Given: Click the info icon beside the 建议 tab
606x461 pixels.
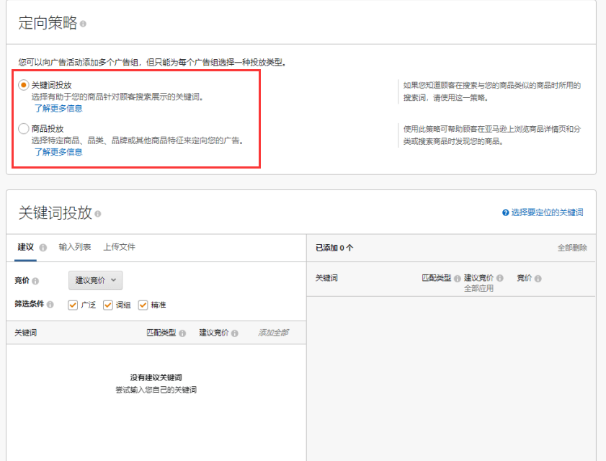Looking at the screenshot, I should [x=43, y=248].
